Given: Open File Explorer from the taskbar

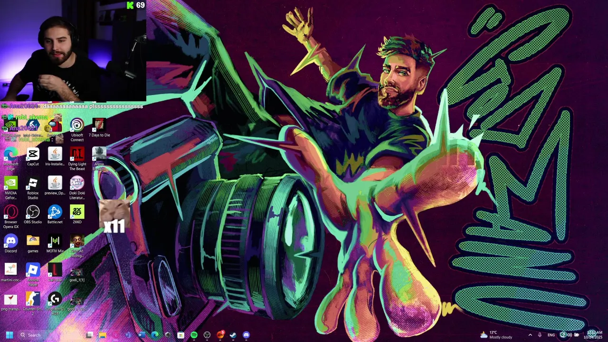Looking at the screenshot, I should point(102,335).
